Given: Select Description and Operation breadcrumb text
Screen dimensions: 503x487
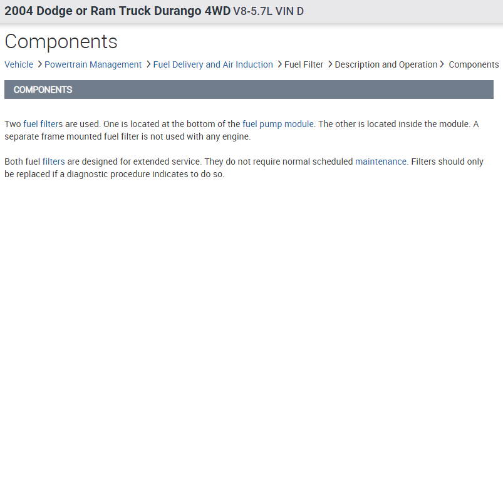Looking at the screenshot, I should (x=386, y=64).
